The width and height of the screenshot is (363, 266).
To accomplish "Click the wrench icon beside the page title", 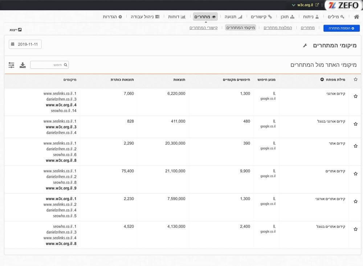I will tap(305, 45).
